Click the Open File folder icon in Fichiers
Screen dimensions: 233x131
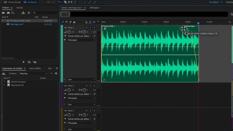click(x=3, y=13)
